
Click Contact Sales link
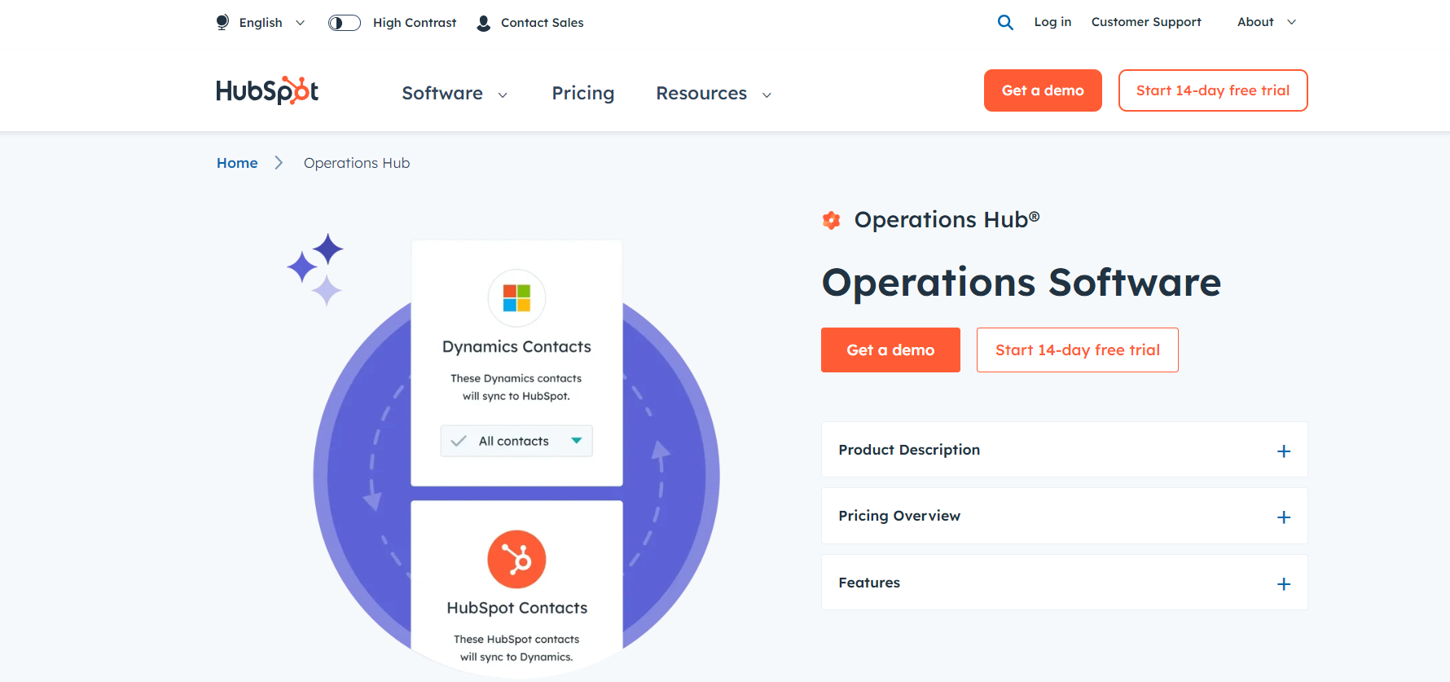pyautogui.click(x=543, y=23)
